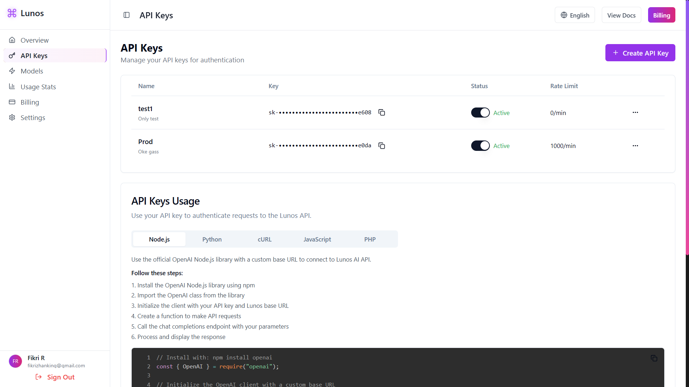Go to Usage Stats page
689x387 pixels.
pyautogui.click(x=38, y=87)
